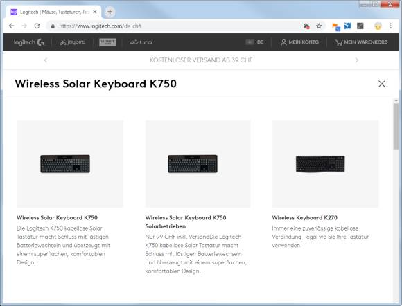Image resolution: width=402 pixels, height=306 pixels.
Task: Bookmark this page with star icon
Action: pos(319,26)
